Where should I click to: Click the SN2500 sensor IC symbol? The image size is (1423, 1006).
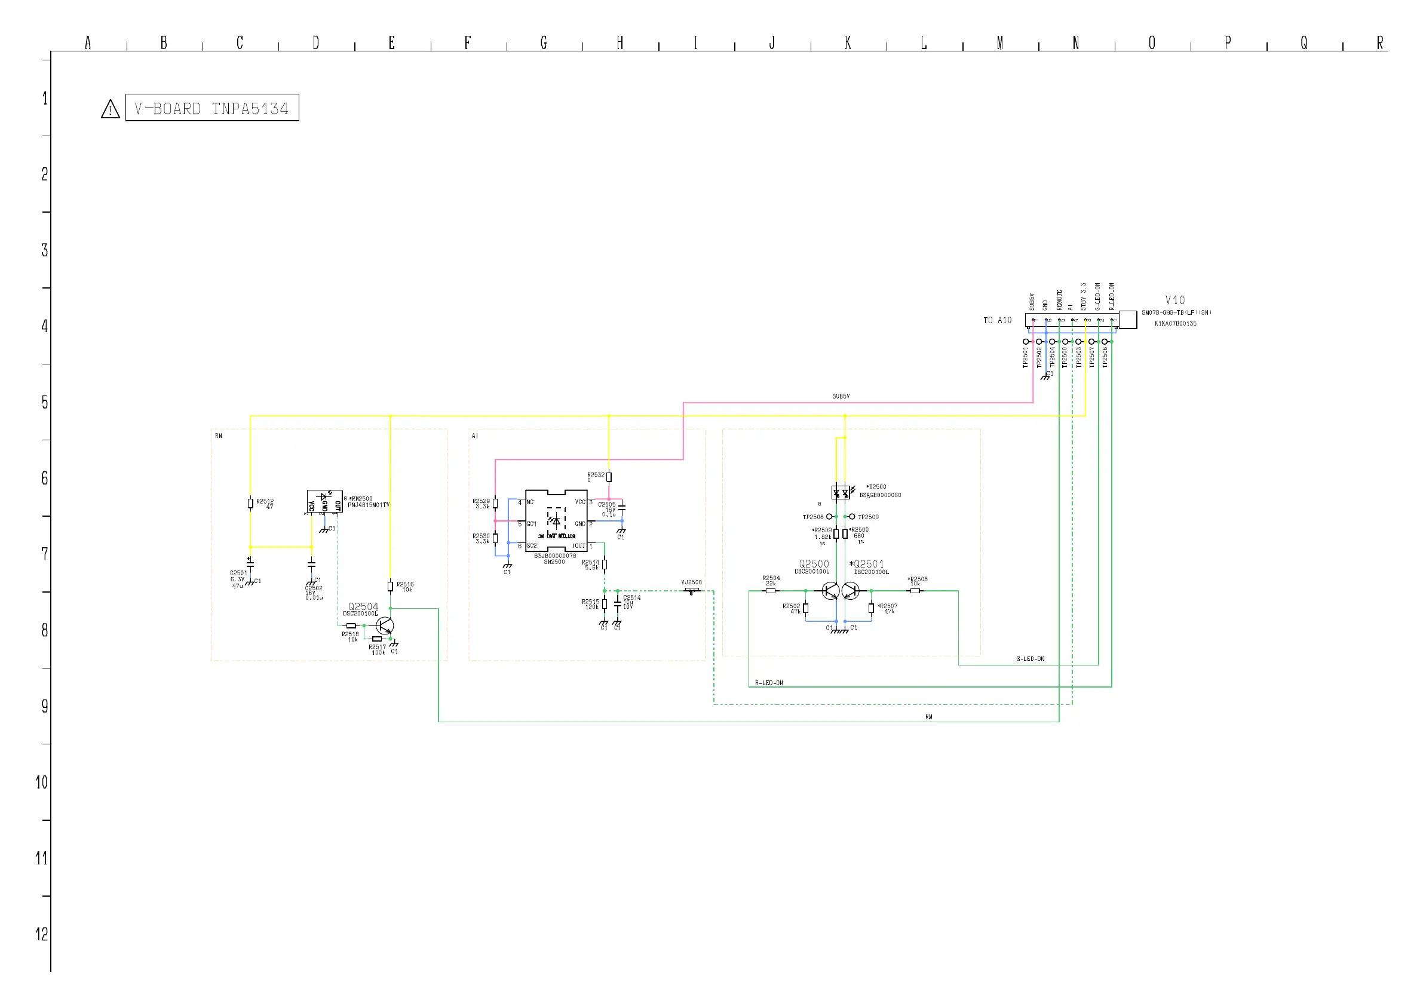(x=556, y=521)
